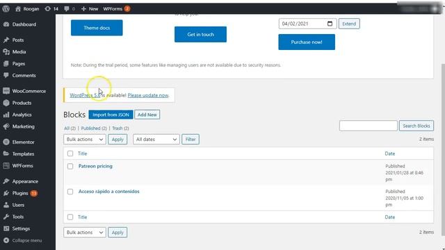Open the All dates dropdown
445x250 pixels.
click(x=156, y=140)
